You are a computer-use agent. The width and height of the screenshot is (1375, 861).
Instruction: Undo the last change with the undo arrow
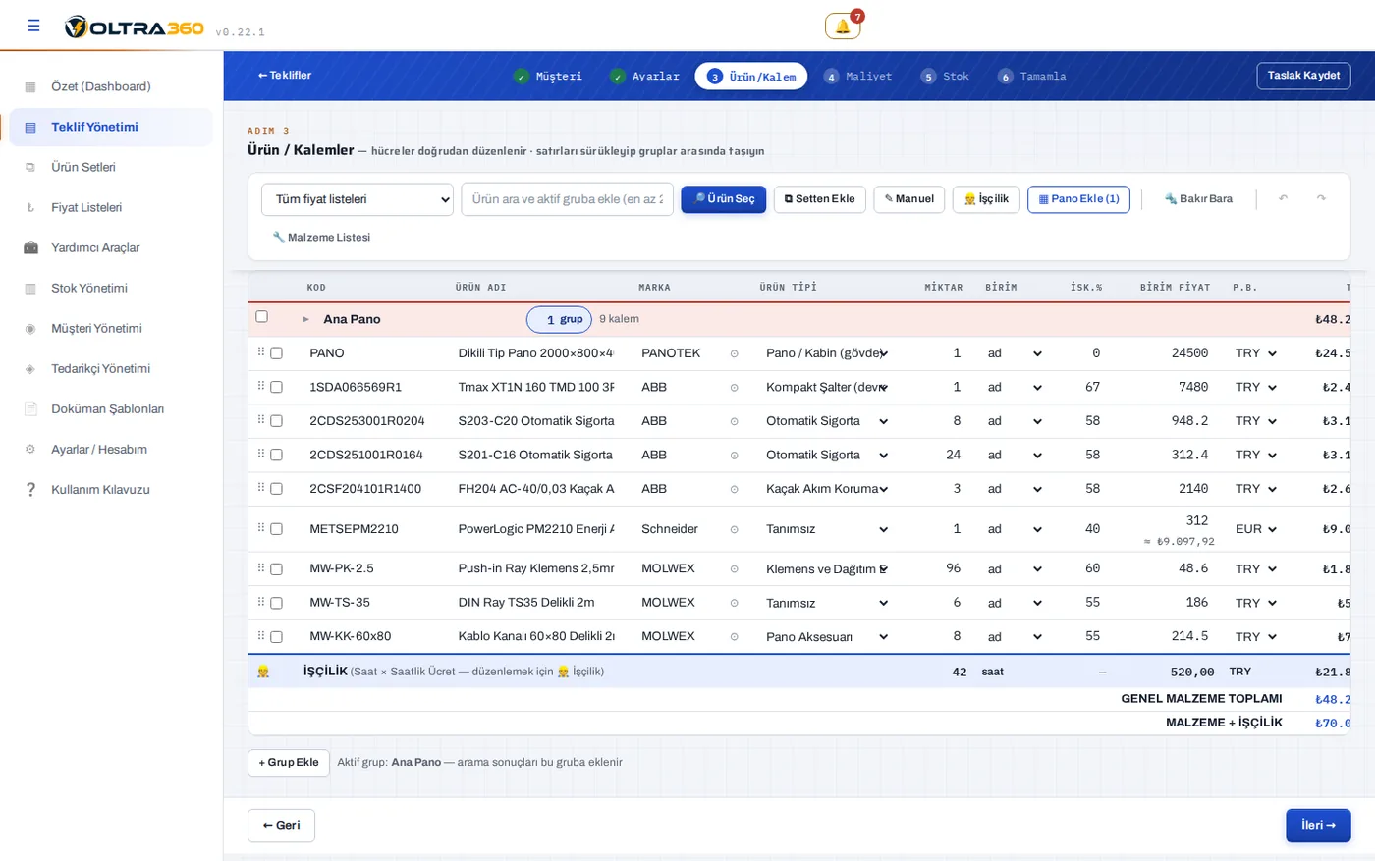[1283, 199]
